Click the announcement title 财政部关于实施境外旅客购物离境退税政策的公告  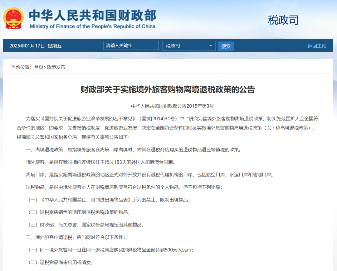[x=168, y=90]
